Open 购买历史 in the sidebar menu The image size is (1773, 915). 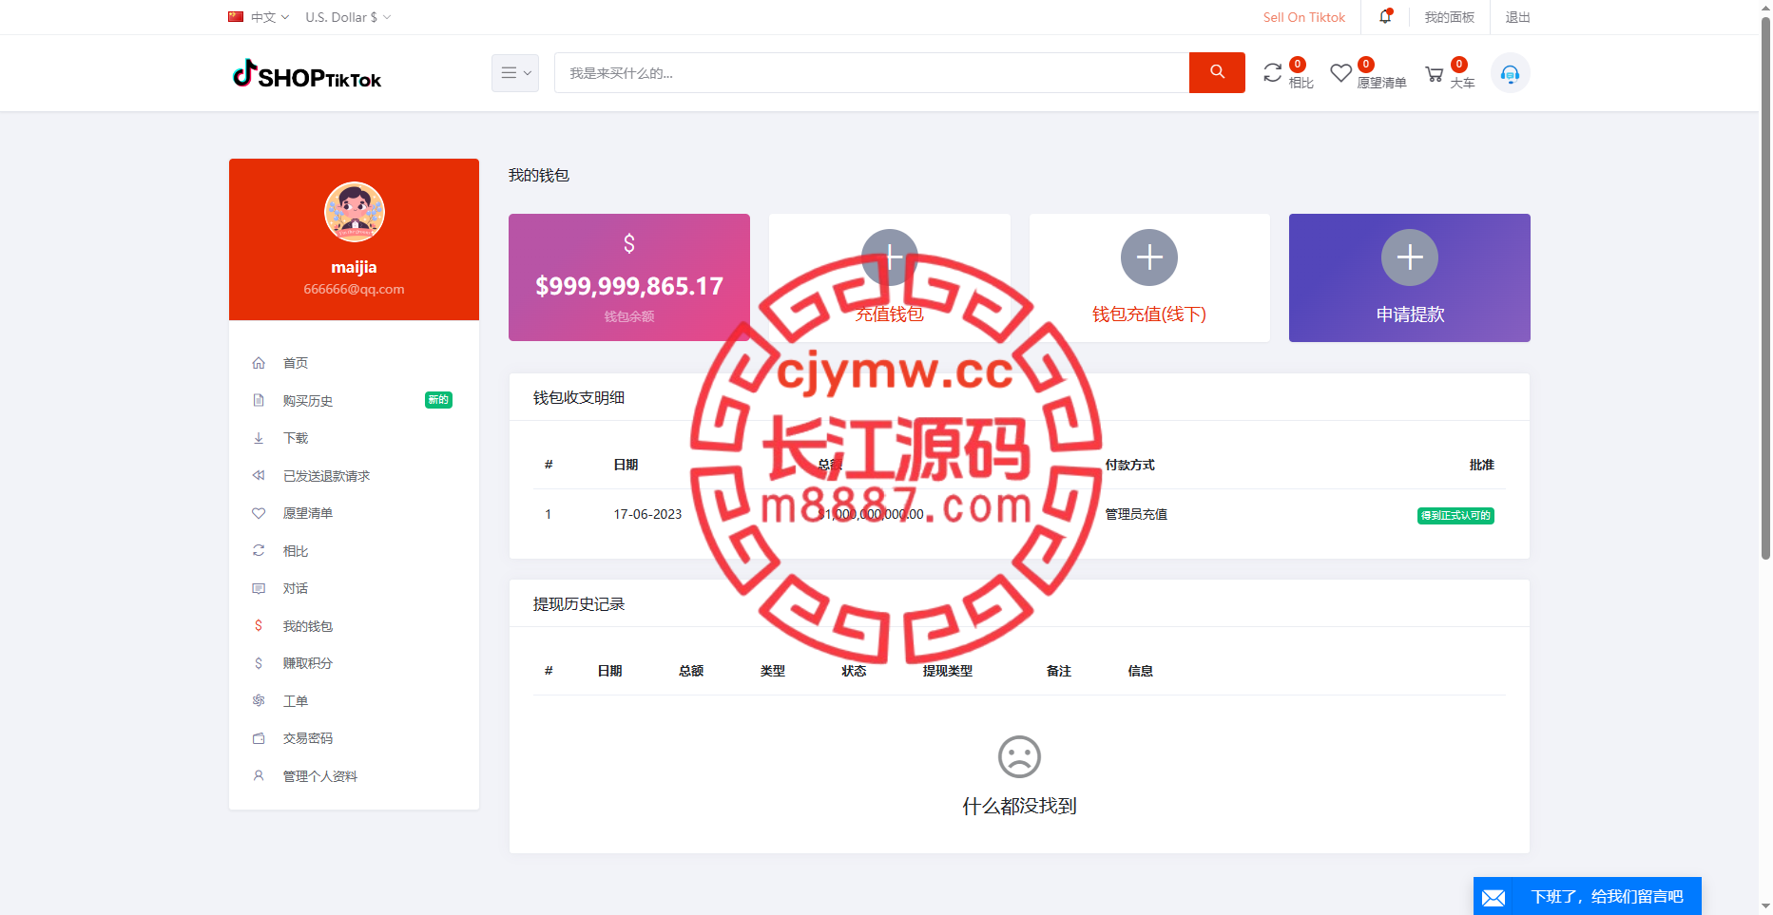(x=308, y=401)
